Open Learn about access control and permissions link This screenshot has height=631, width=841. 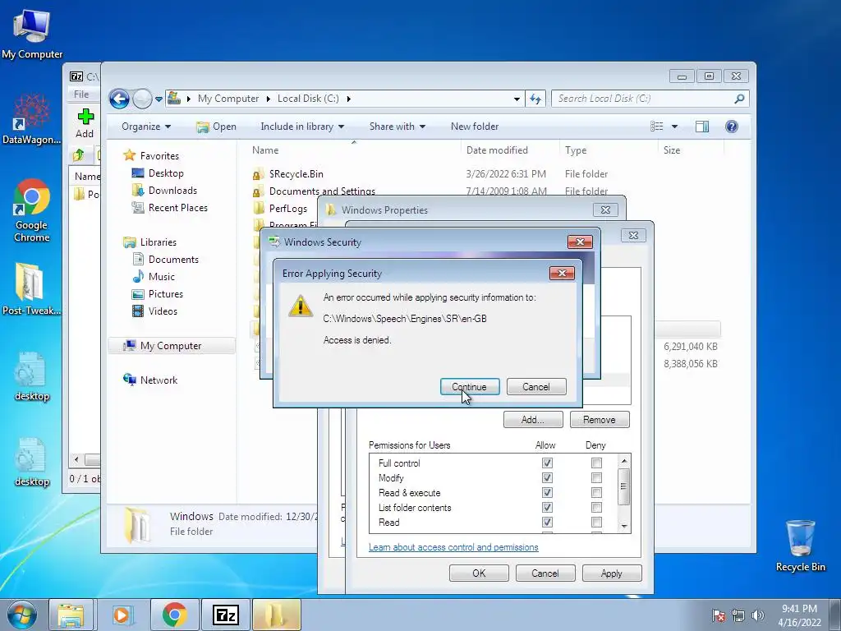pyautogui.click(x=453, y=547)
